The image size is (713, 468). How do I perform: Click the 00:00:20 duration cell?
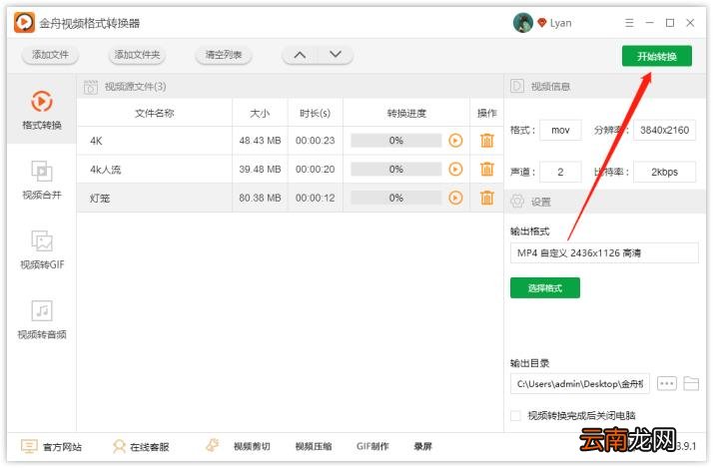click(316, 169)
